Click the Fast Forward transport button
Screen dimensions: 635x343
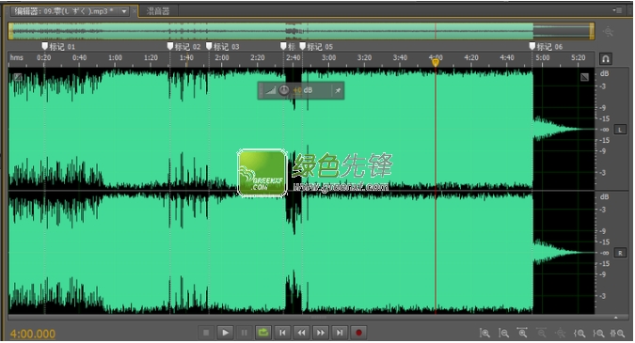321,333
